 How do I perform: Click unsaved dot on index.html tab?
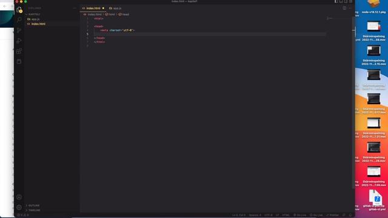(x=104, y=8)
